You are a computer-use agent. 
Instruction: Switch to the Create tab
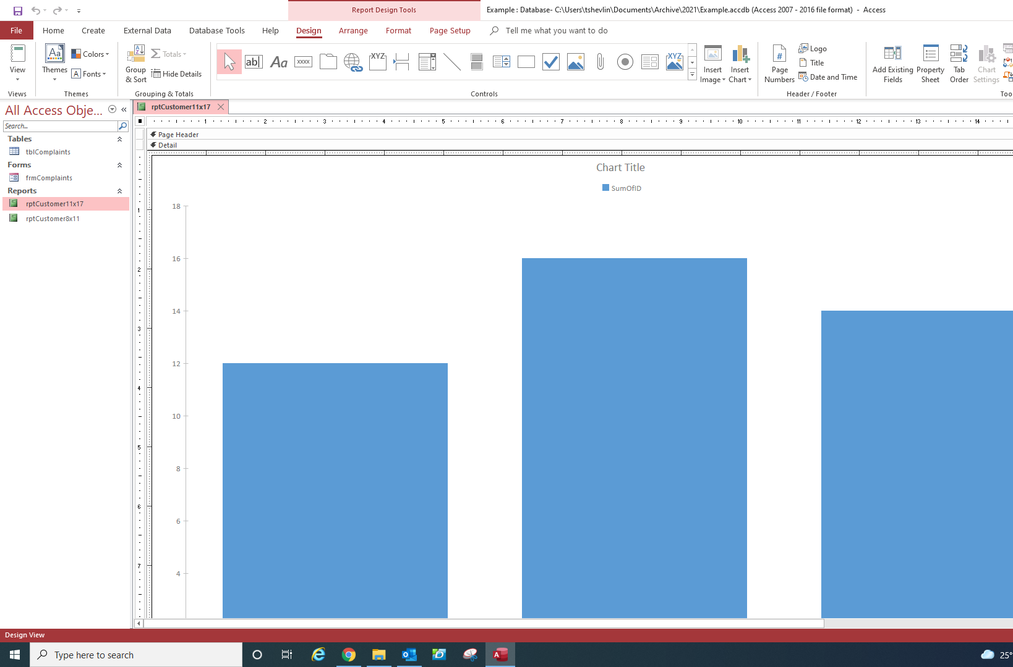[x=93, y=31]
